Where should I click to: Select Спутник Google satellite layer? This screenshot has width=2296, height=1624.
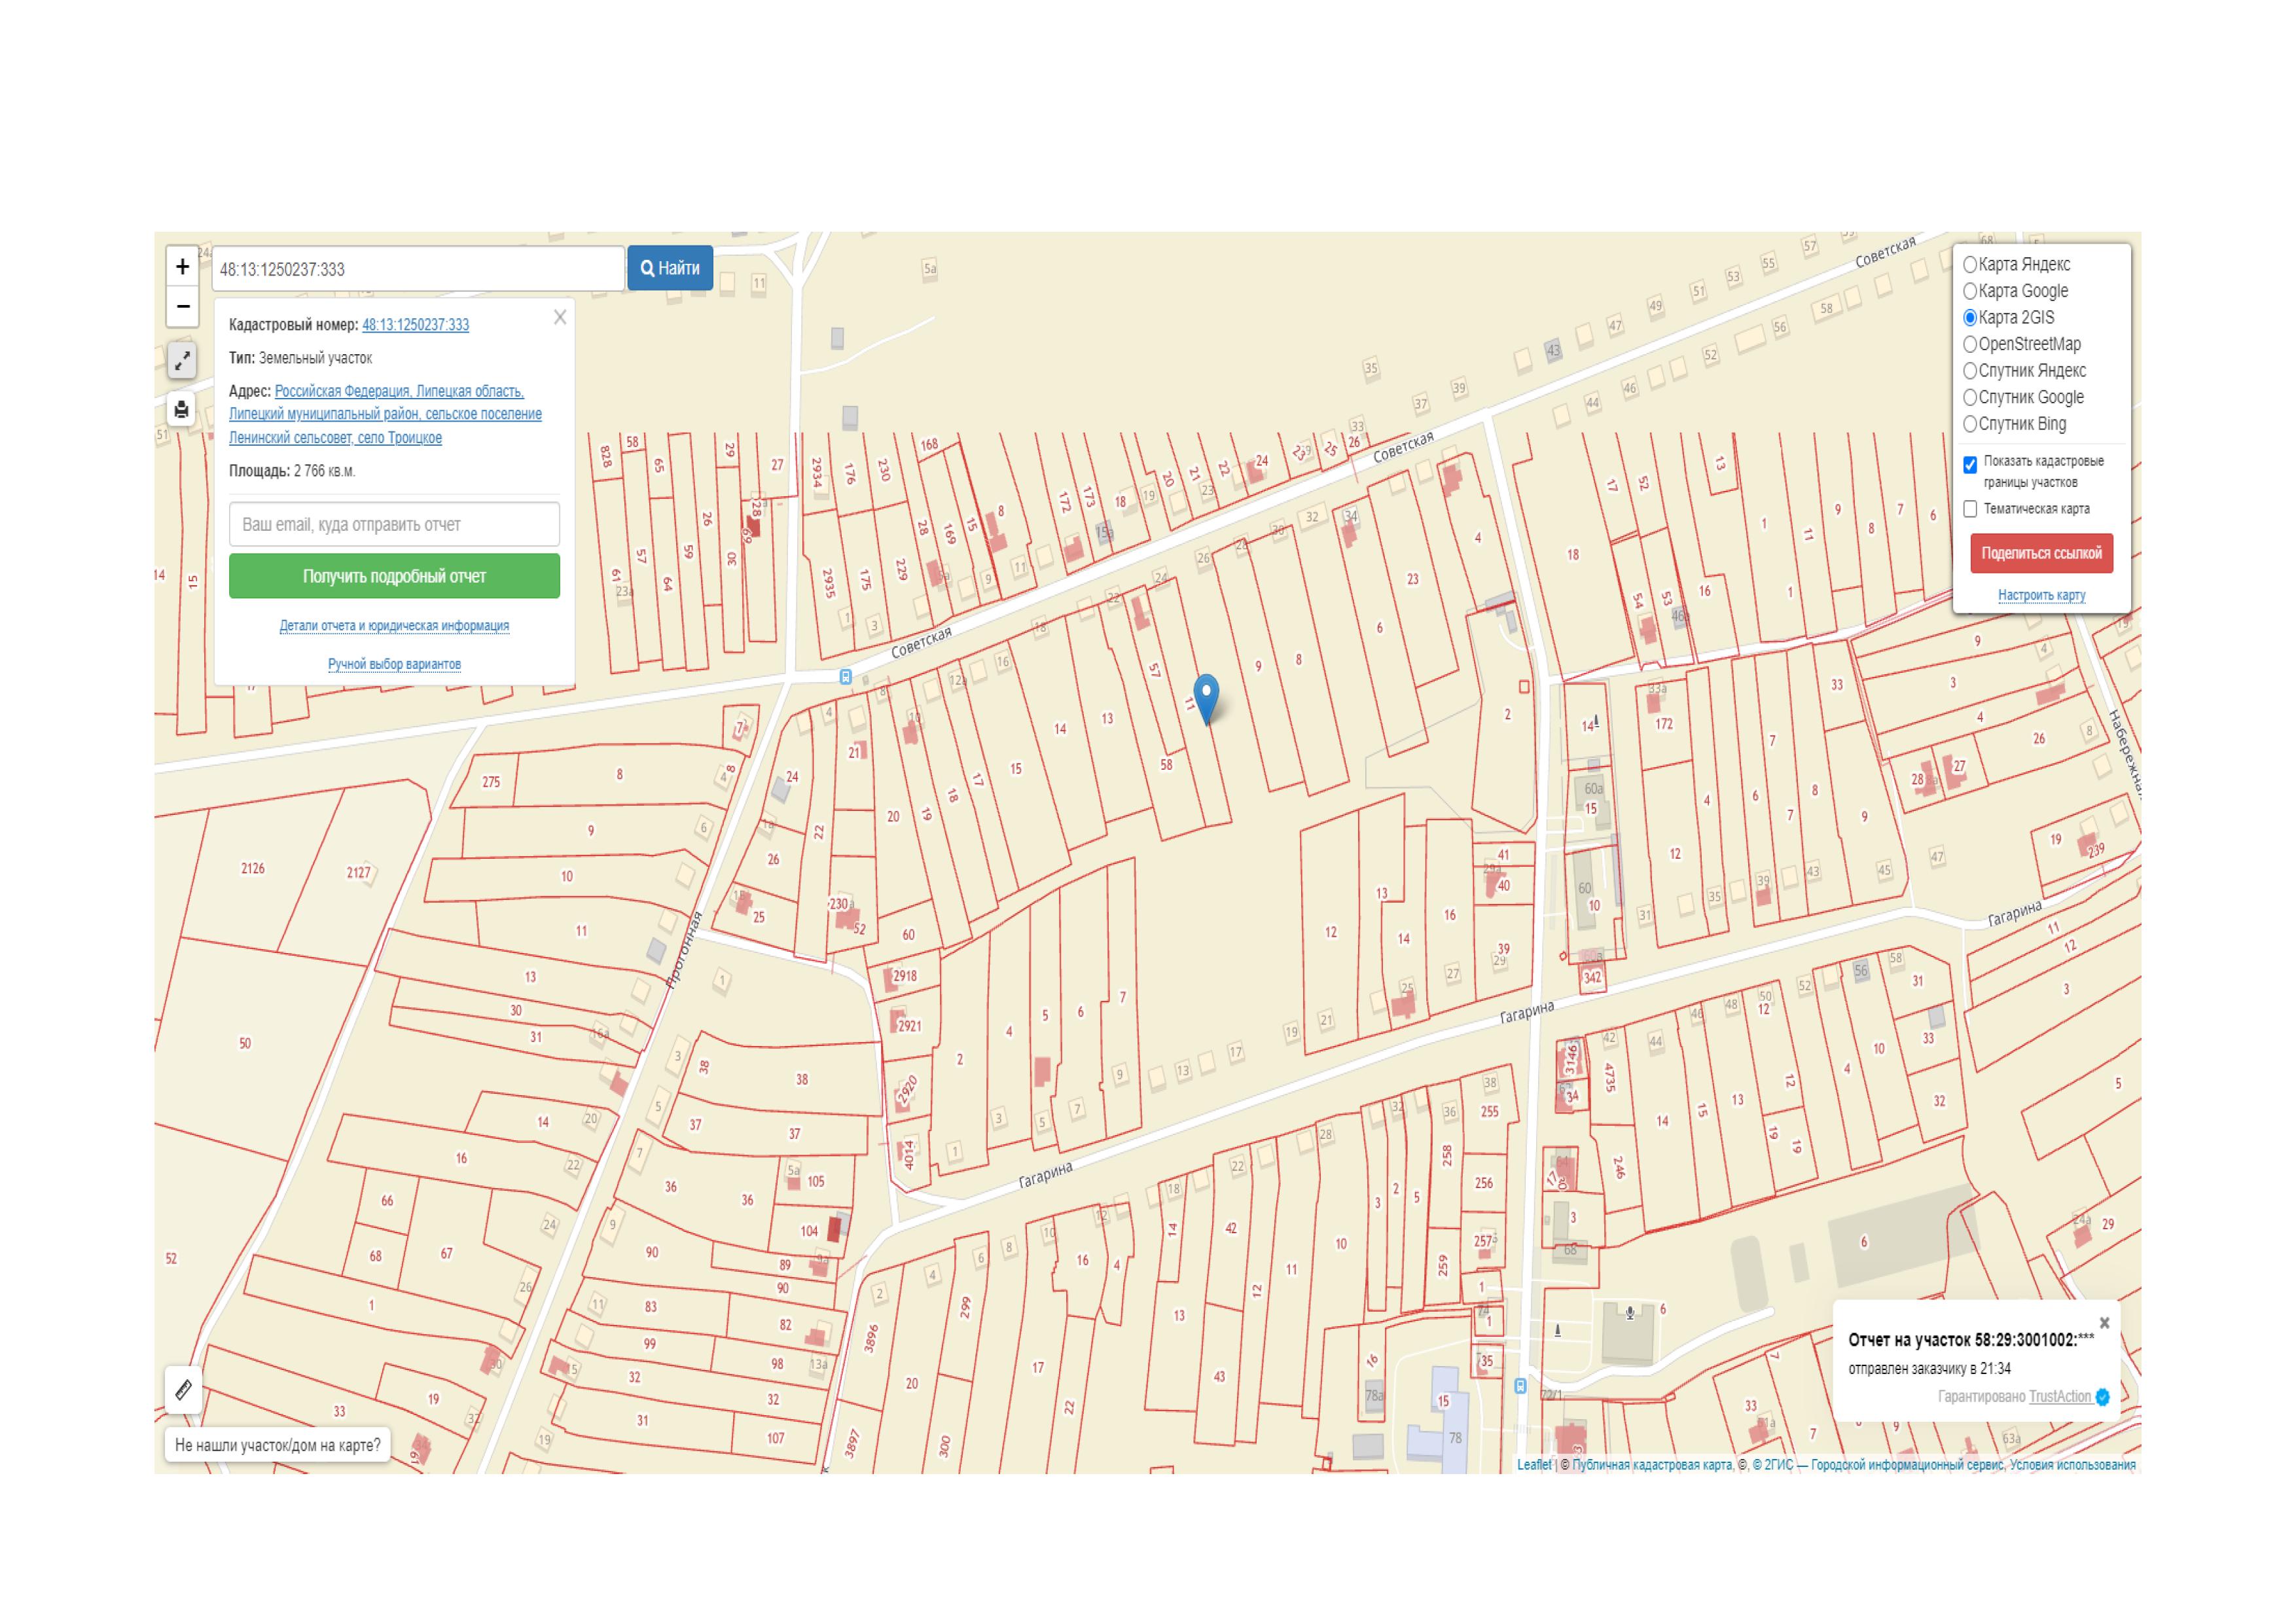[x=1970, y=397]
